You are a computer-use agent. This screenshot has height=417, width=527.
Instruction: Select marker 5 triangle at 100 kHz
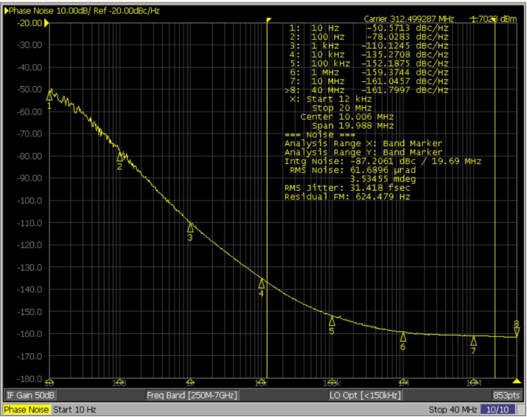point(332,321)
